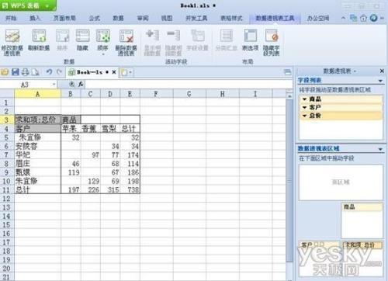Click the 字段设置 field settings icon

coord(197,36)
